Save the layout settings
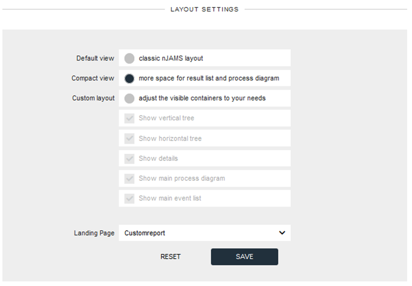This screenshot has width=412, height=286. 244,256
